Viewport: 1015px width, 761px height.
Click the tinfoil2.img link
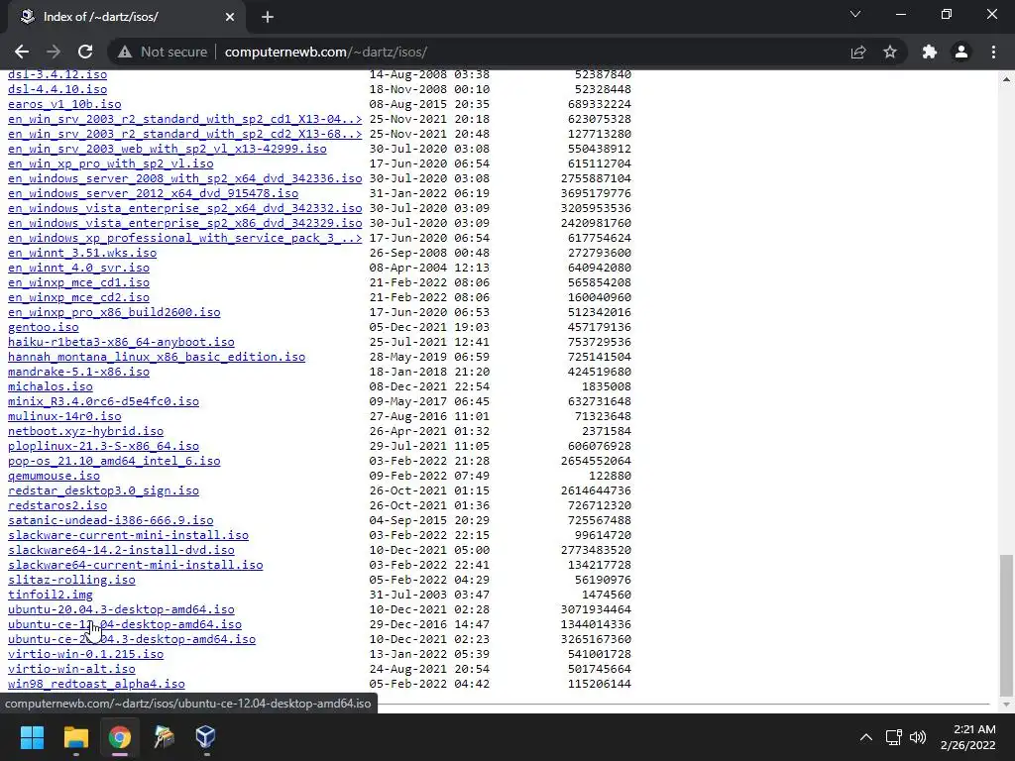point(51,596)
